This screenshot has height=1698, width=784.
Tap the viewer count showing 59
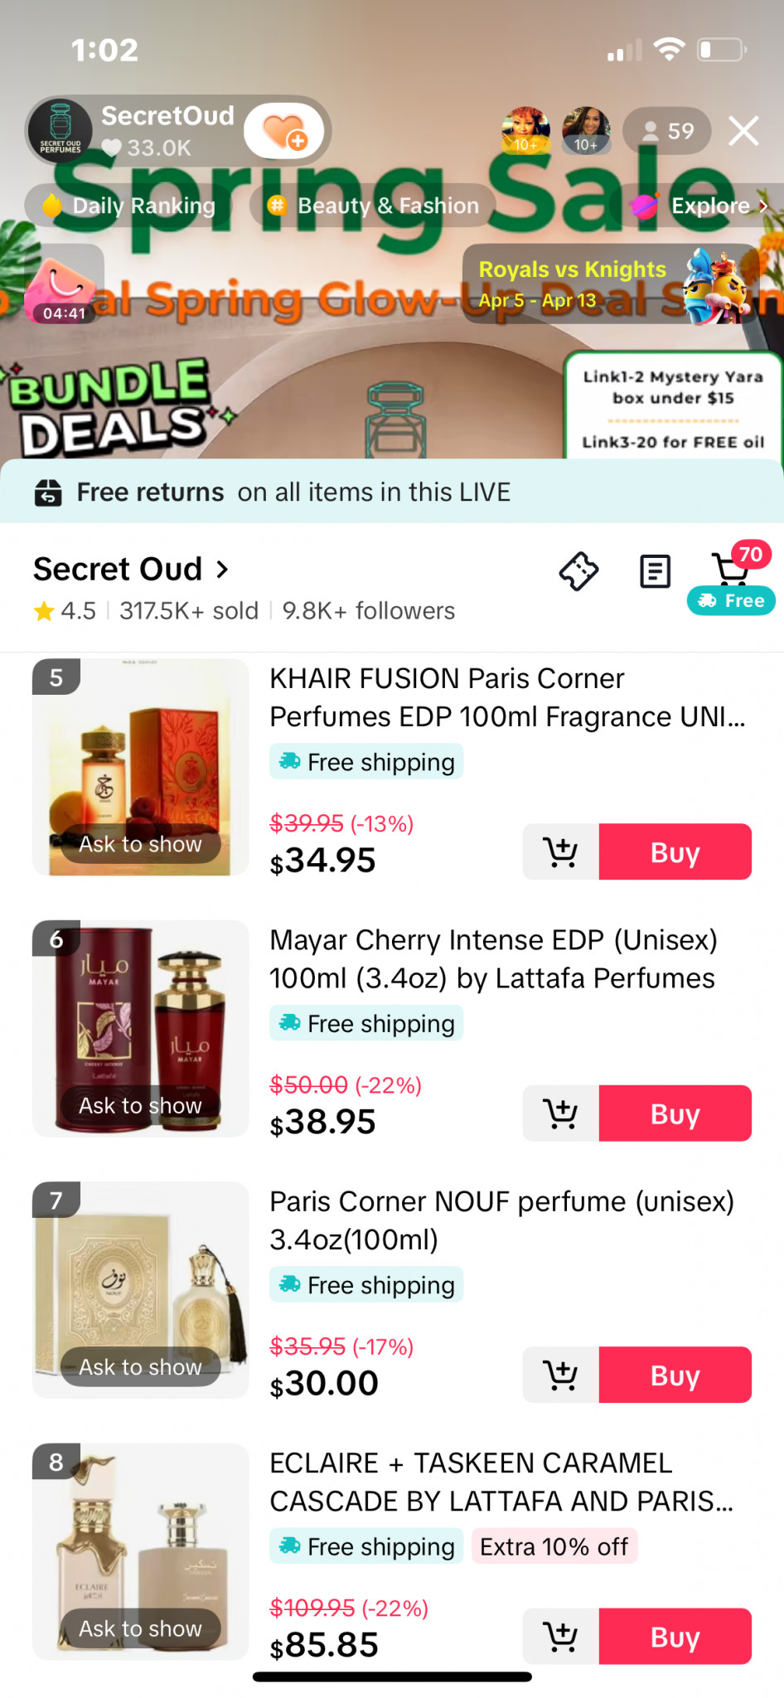[x=667, y=131]
